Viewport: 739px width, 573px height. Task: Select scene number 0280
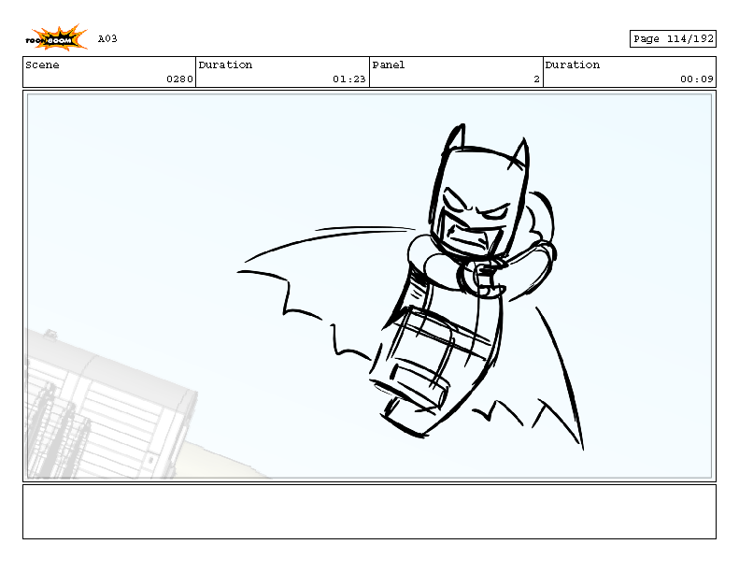(x=179, y=79)
